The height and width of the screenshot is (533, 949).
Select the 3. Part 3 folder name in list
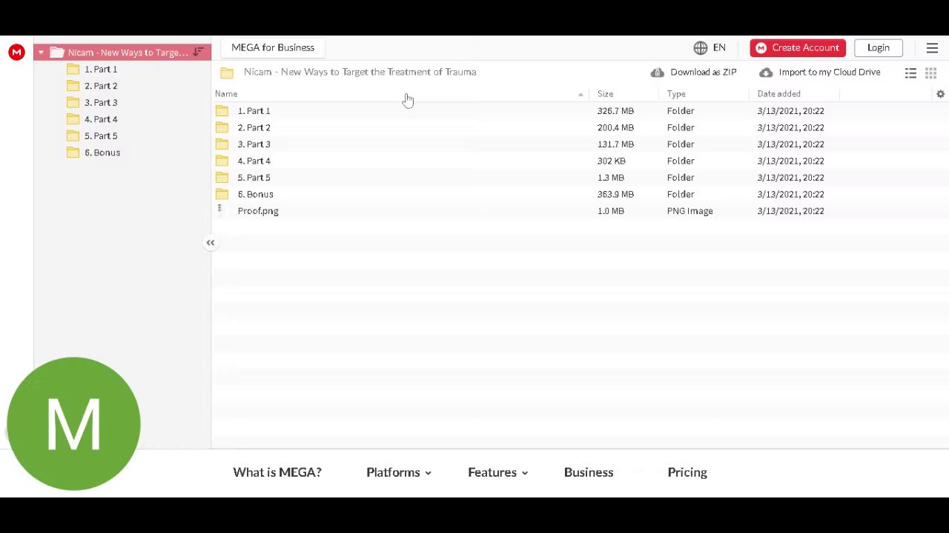point(254,144)
